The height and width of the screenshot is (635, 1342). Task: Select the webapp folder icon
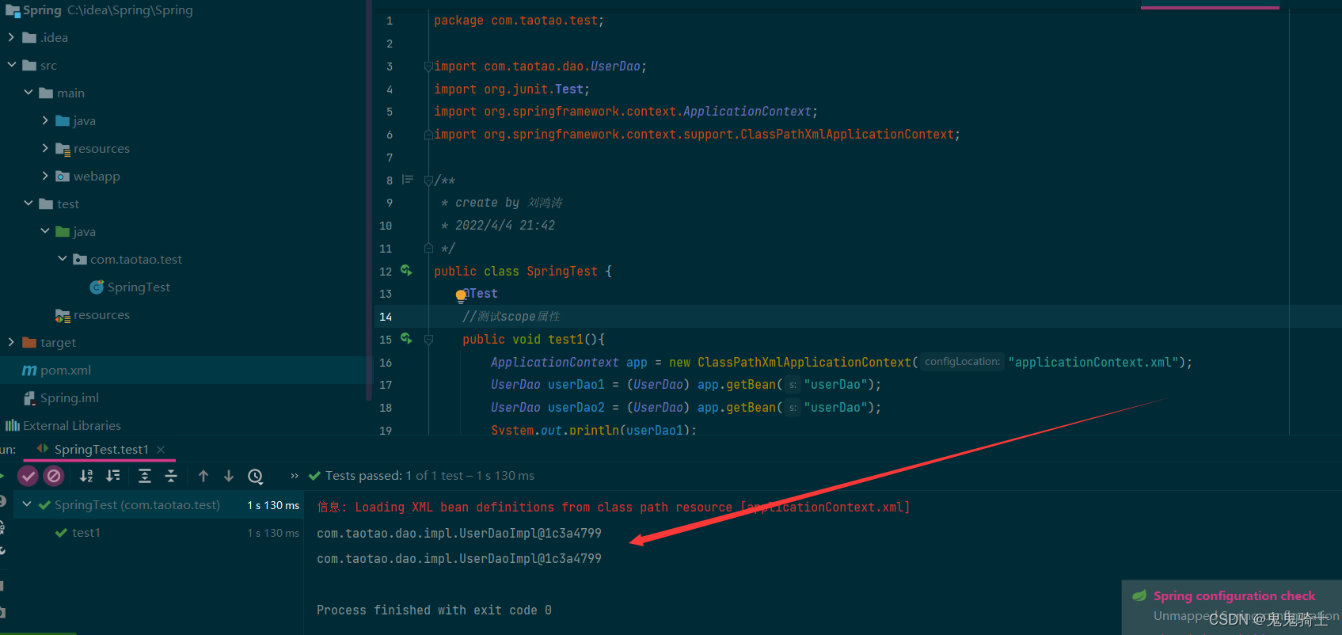(63, 176)
